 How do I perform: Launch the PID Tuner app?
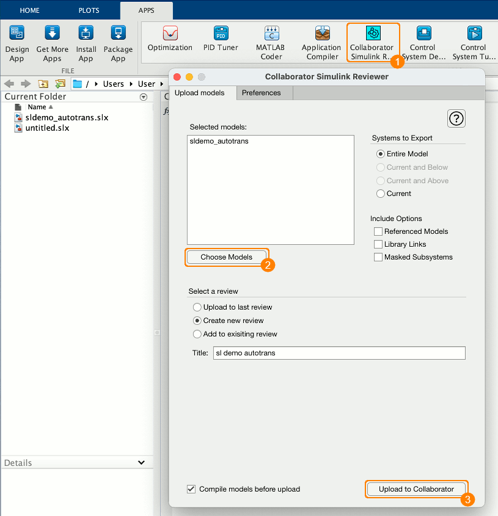(221, 39)
